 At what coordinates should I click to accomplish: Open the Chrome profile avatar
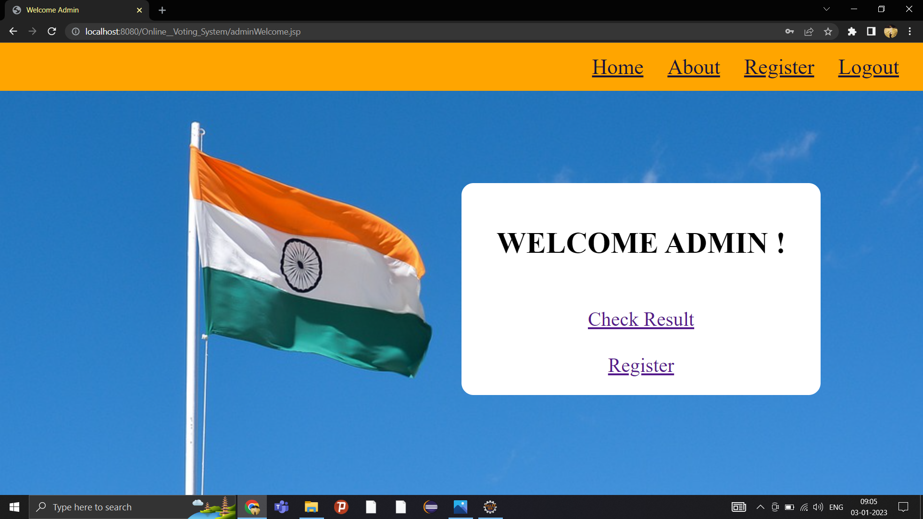(x=891, y=31)
